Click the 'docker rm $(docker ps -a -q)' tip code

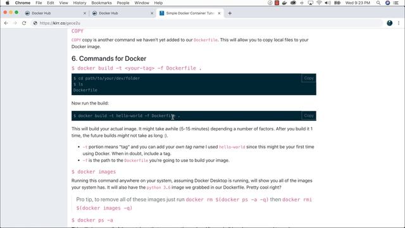point(227,199)
